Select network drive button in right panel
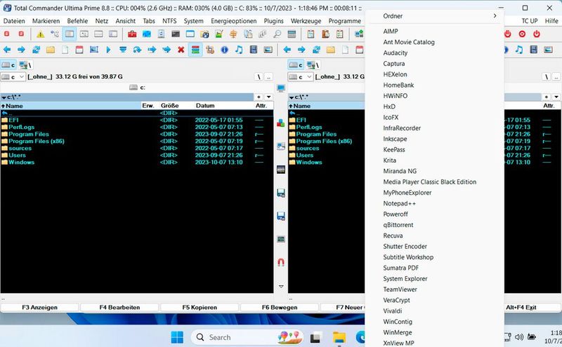This screenshot has height=347, width=562. [313, 64]
